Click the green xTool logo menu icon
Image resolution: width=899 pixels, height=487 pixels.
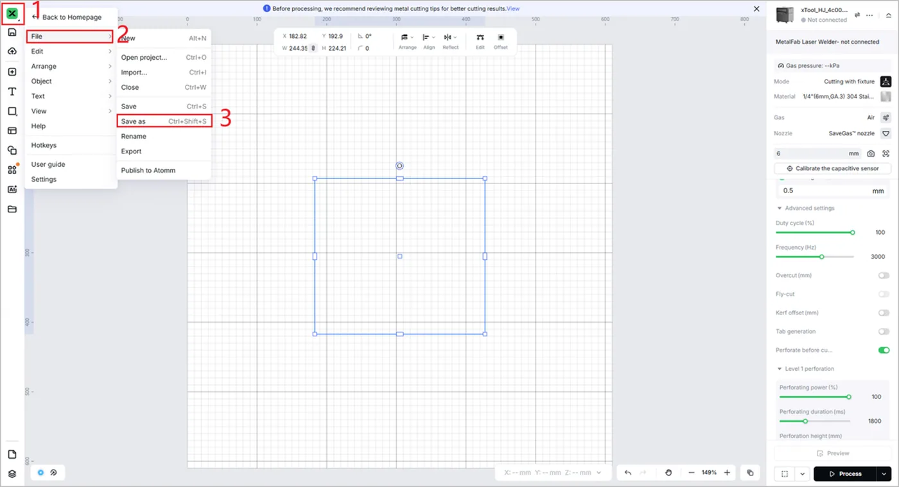[12, 13]
